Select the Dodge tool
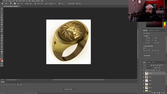The image size is (167, 94). (2, 40)
